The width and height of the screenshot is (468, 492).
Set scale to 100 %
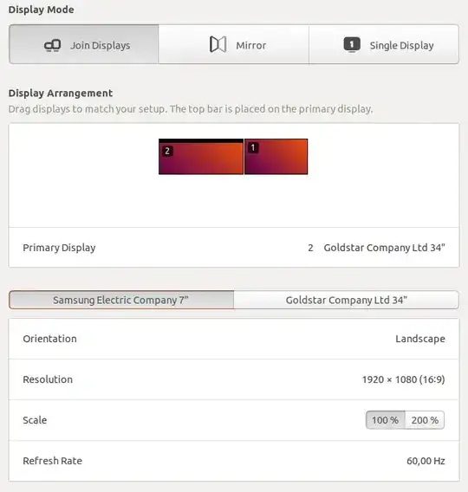pos(385,420)
